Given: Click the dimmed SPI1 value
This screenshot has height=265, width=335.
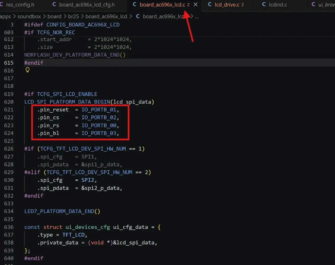Looking at the screenshot, I should [88, 157].
